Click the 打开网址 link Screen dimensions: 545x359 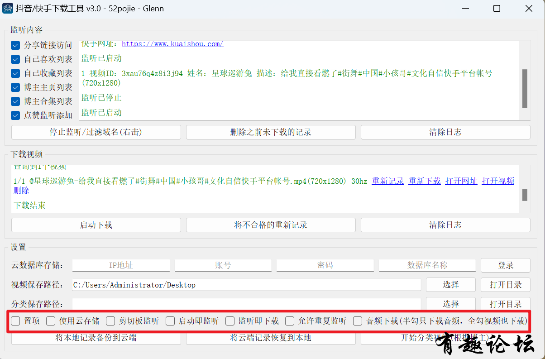click(x=461, y=181)
